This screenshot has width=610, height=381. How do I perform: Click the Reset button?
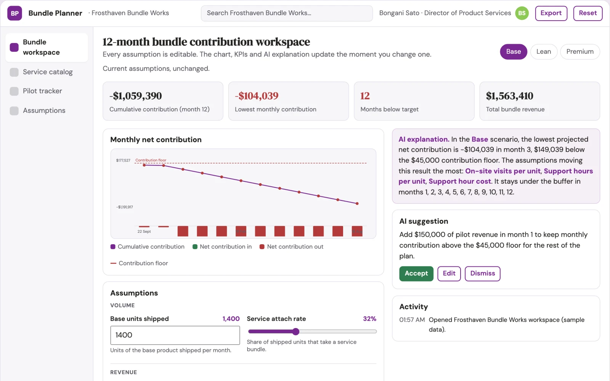588,13
